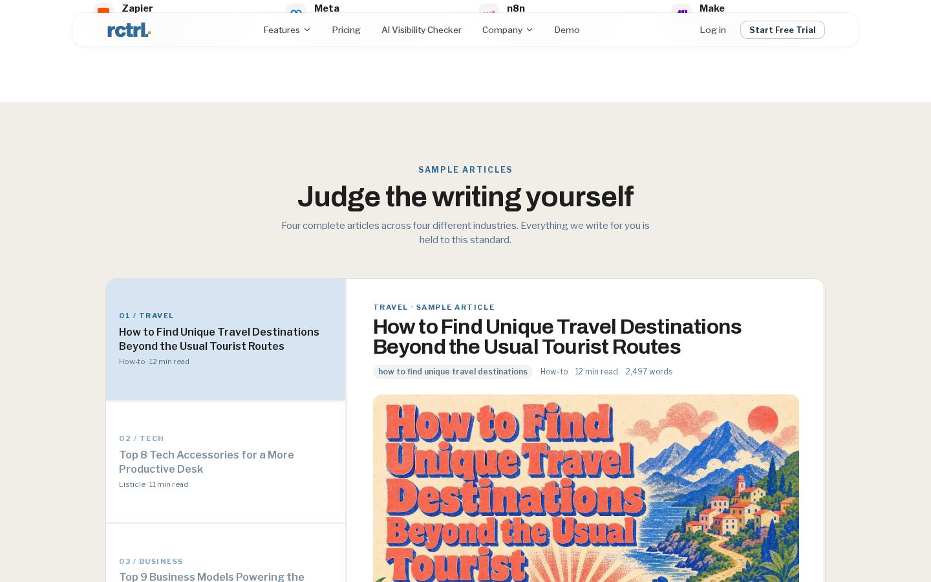Screen dimensions: 931x582
Task: Expand the Features dropdown menu
Action: (287, 30)
